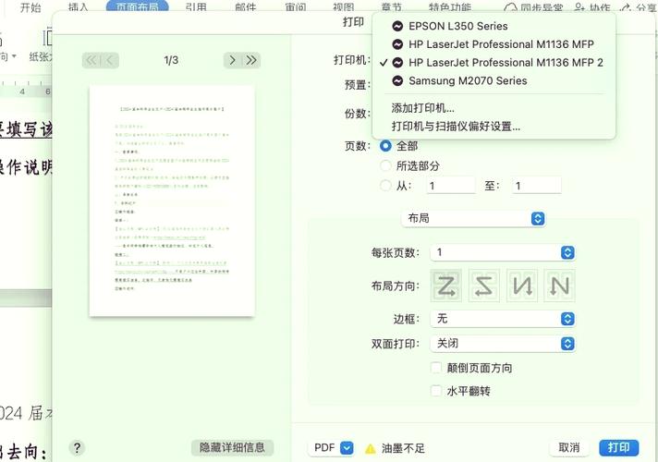Viewport: 658px width, 462px height.
Task: Click 协作 button in toolbar
Action: point(592,7)
